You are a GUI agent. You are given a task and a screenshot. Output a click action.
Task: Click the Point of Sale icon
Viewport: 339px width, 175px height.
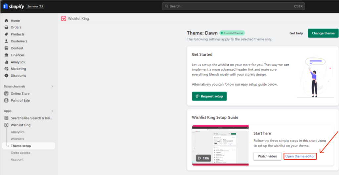tap(6, 101)
